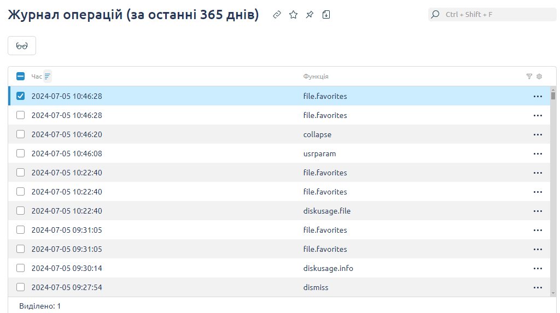The image size is (560, 313).
Task: Check the usrparam row checkbox
Action: pos(20,153)
